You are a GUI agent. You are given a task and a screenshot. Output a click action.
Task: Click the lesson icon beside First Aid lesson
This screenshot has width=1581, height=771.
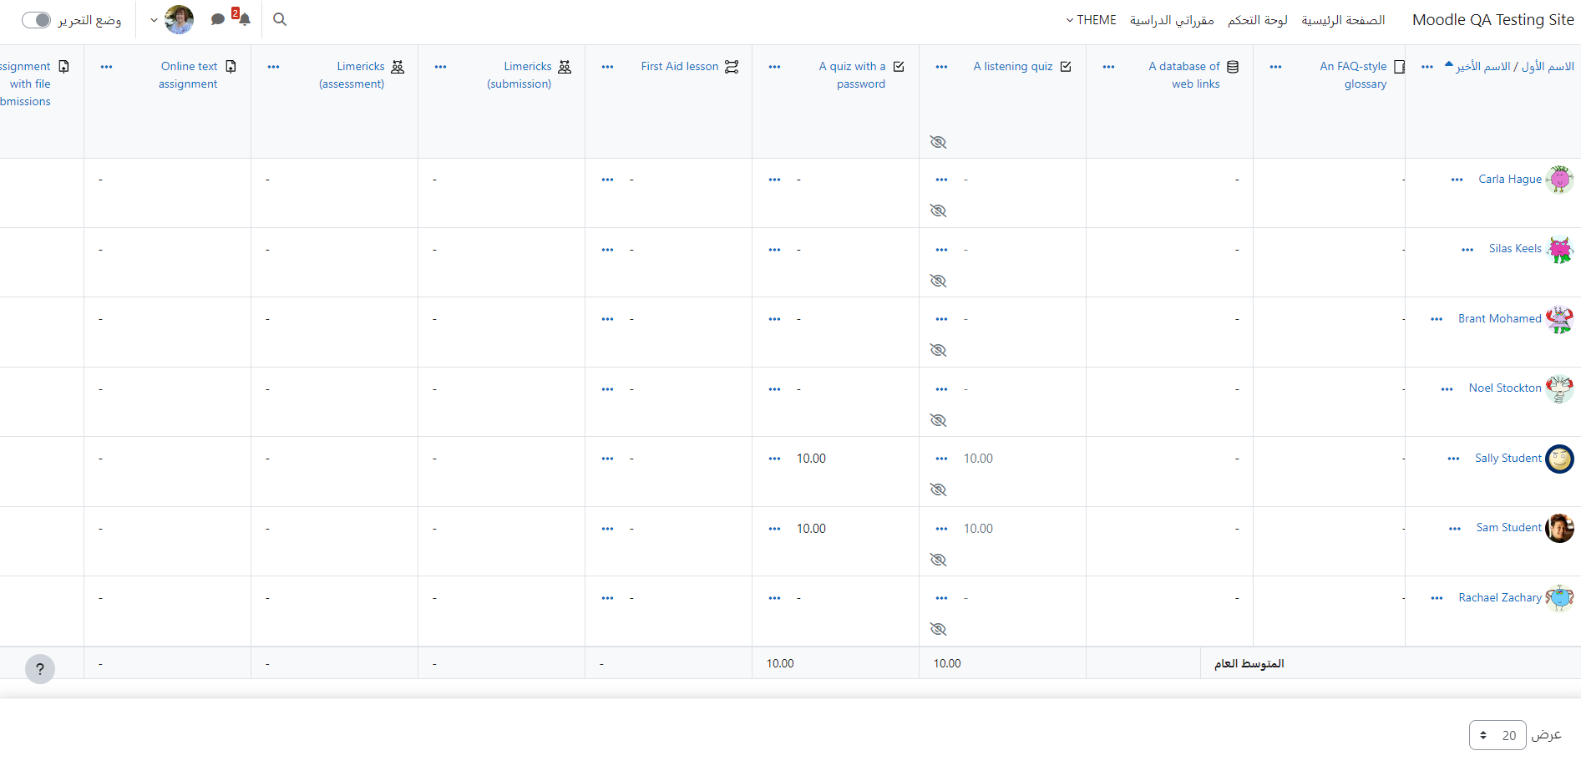[x=732, y=67]
